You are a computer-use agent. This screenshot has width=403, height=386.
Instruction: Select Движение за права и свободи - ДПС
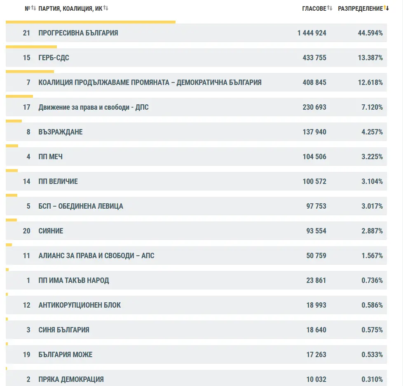coord(93,107)
